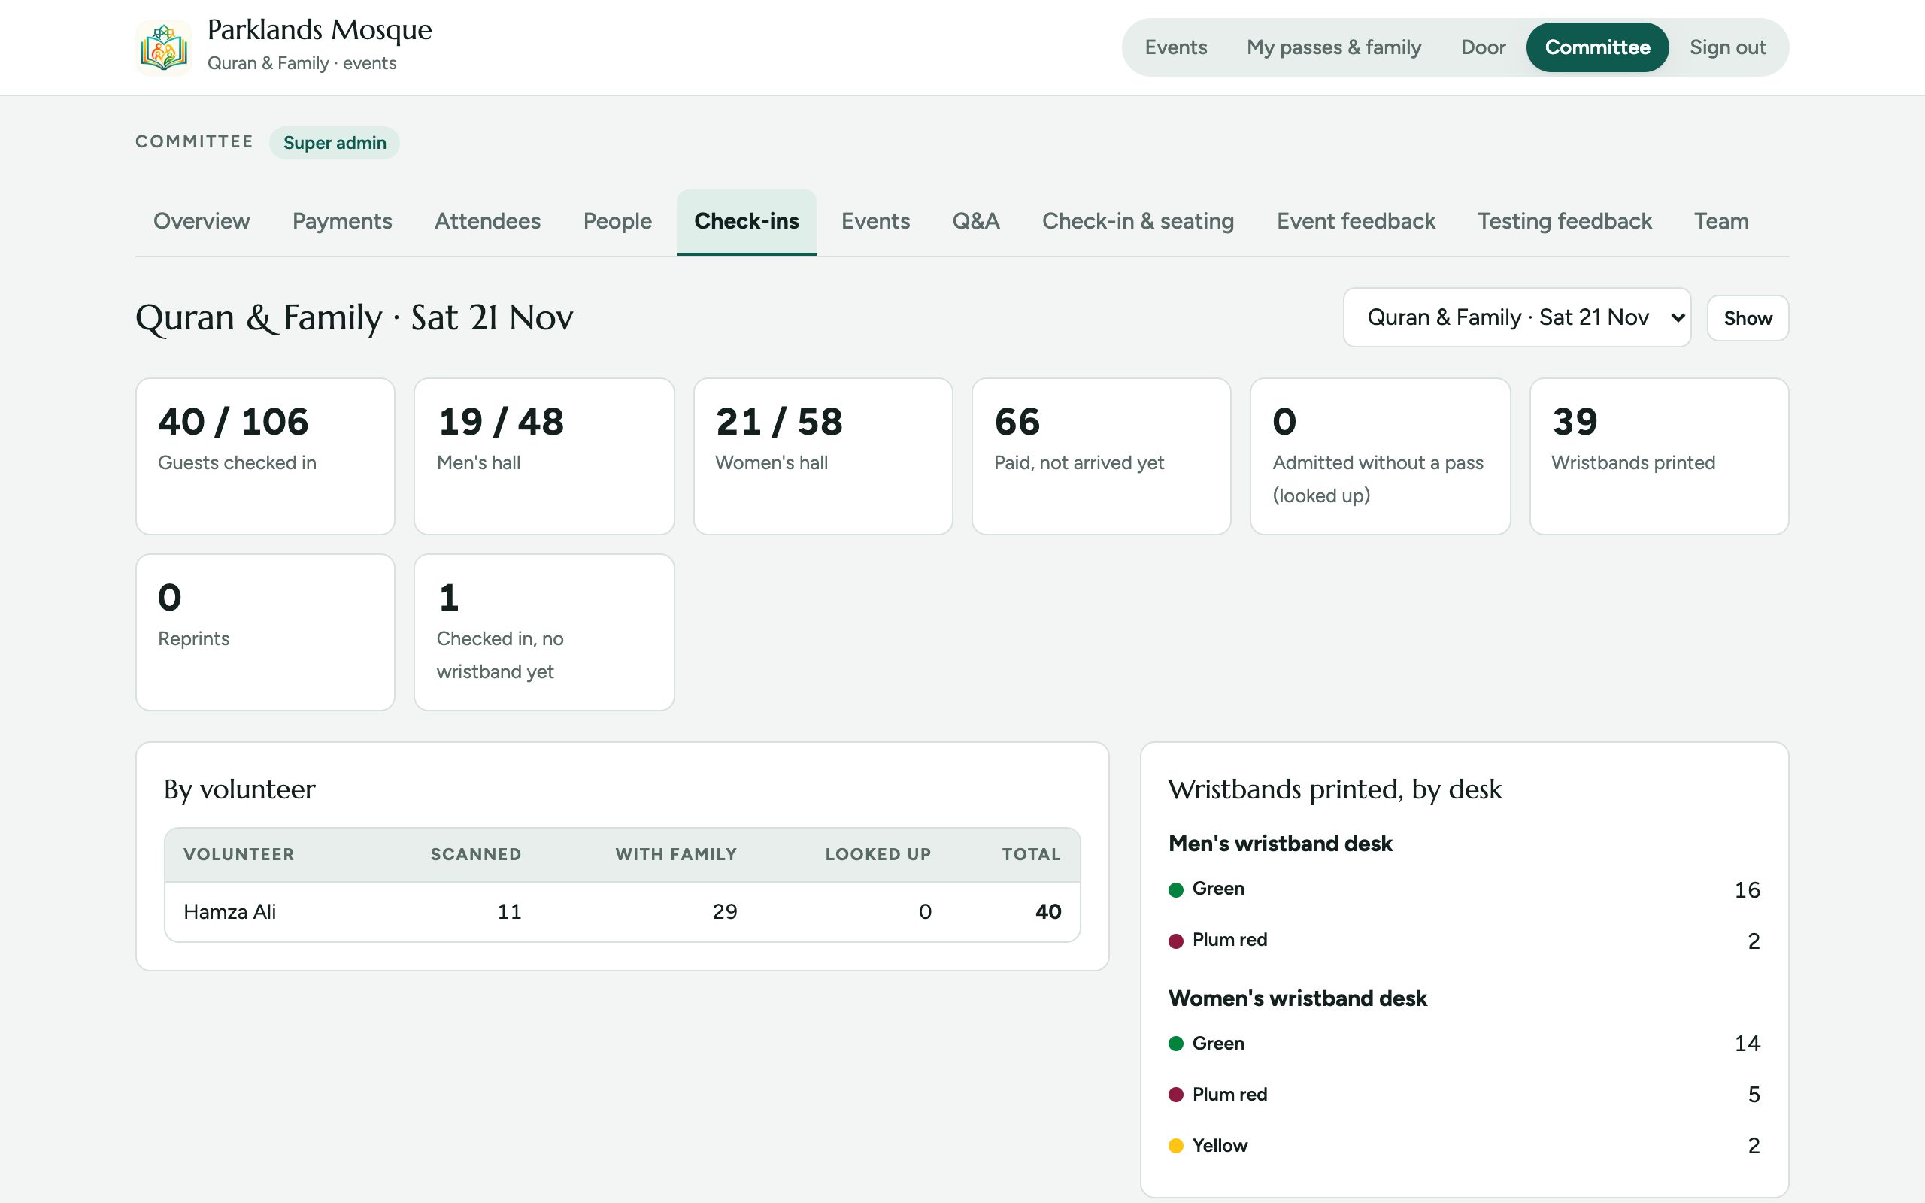Viewport: 1925px width, 1203px height.
Task: Click the 66 Paid, not arrived yet card
Action: [x=1102, y=456]
